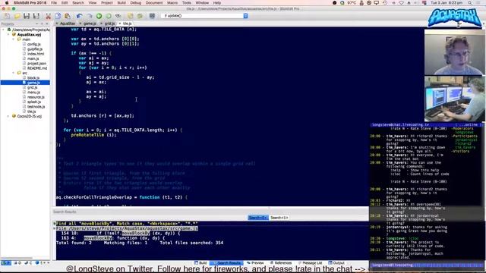The image size is (486, 273).
Task: Click the dark green navigate icon
Action: coord(99,16)
